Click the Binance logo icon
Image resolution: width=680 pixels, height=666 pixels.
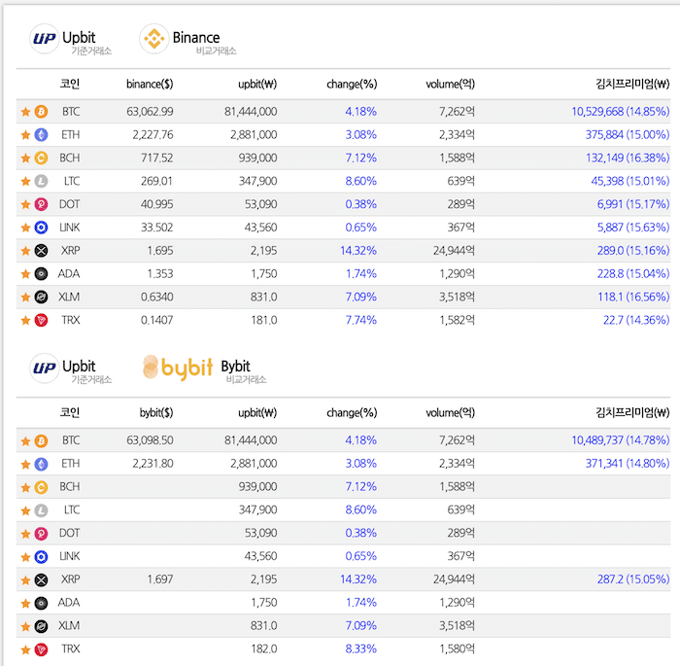pyautogui.click(x=153, y=39)
